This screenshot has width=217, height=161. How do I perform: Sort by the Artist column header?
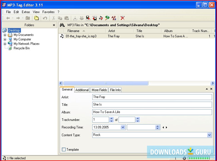pos(119,31)
